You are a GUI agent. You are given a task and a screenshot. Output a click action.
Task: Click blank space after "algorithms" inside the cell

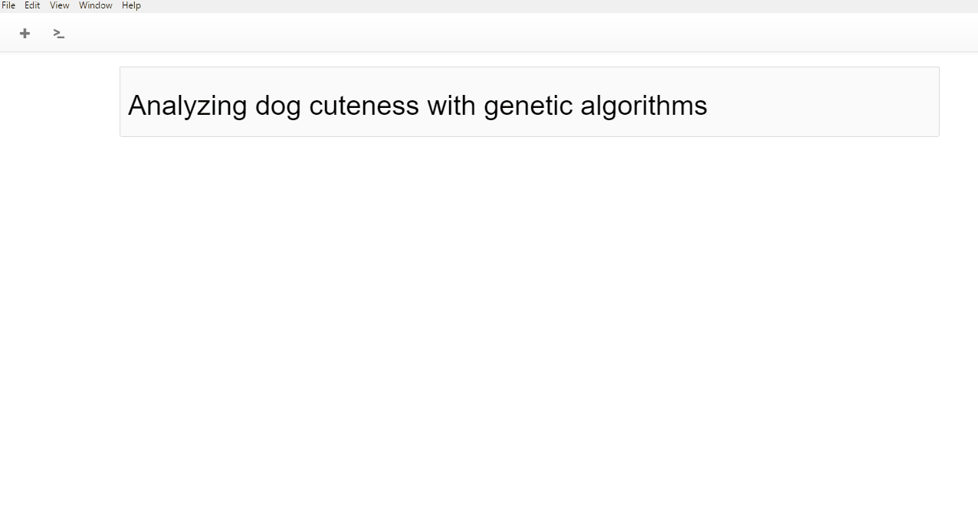(x=820, y=106)
